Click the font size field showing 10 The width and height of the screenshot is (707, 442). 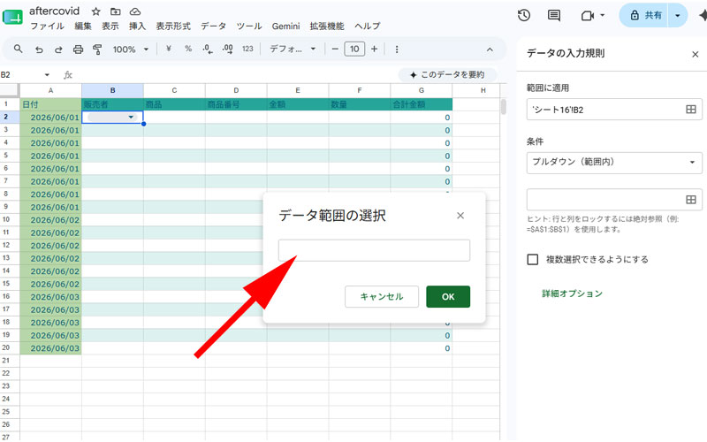(354, 50)
